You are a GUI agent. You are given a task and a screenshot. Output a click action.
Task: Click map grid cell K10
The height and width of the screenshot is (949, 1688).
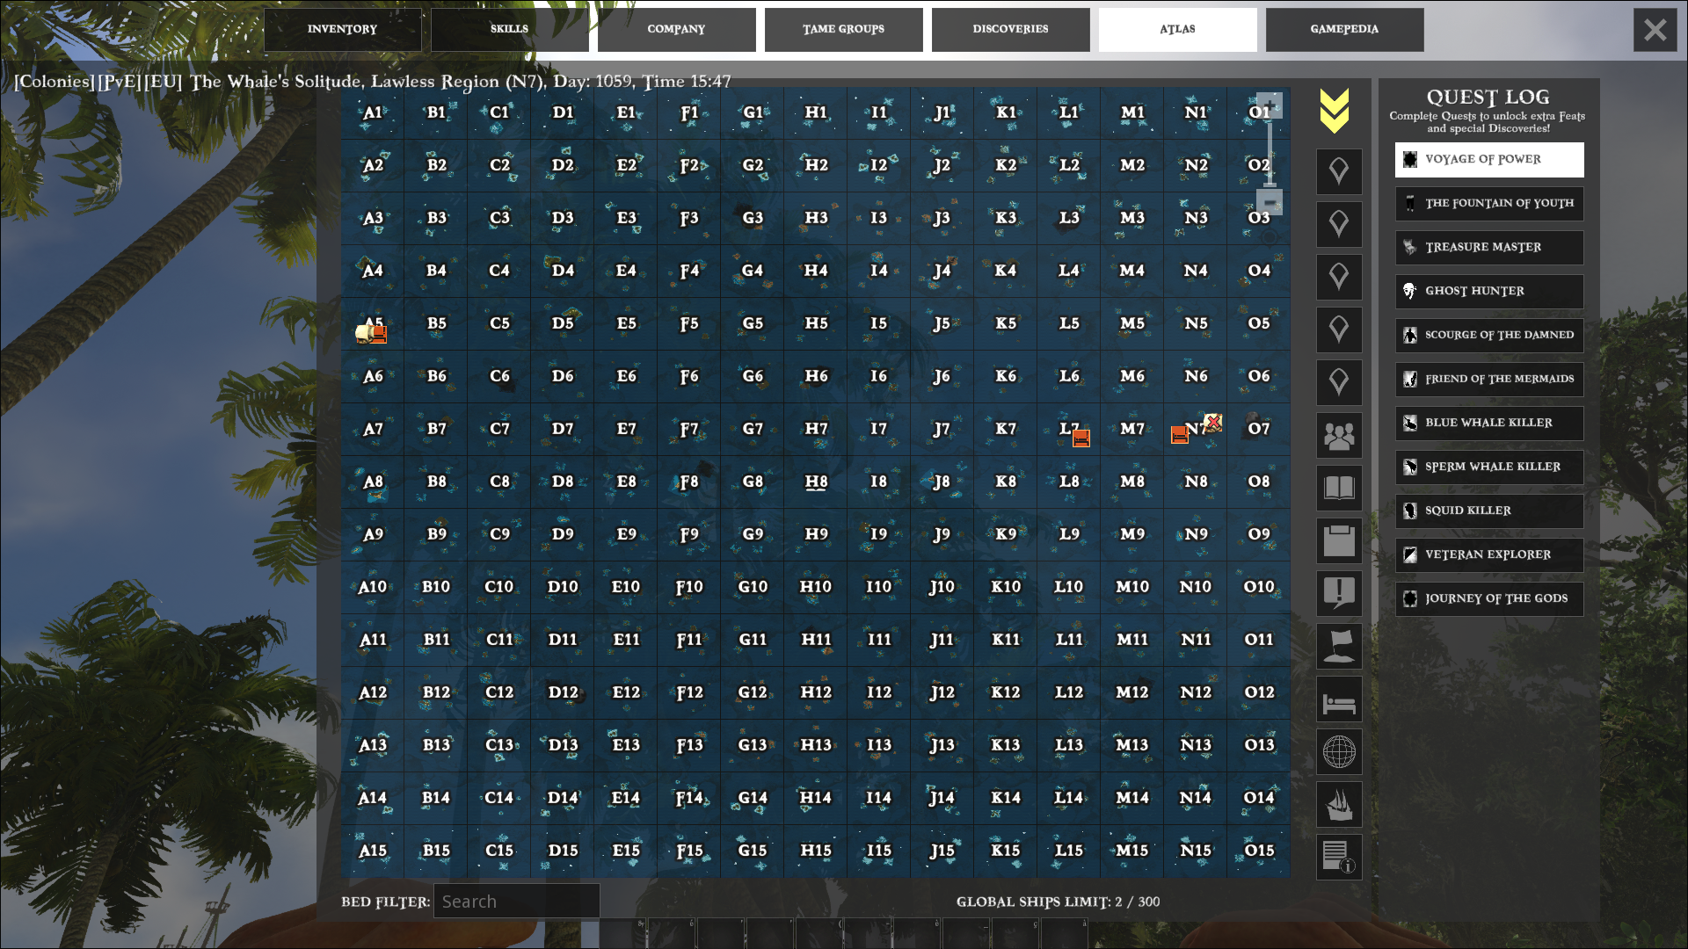[x=1006, y=587]
